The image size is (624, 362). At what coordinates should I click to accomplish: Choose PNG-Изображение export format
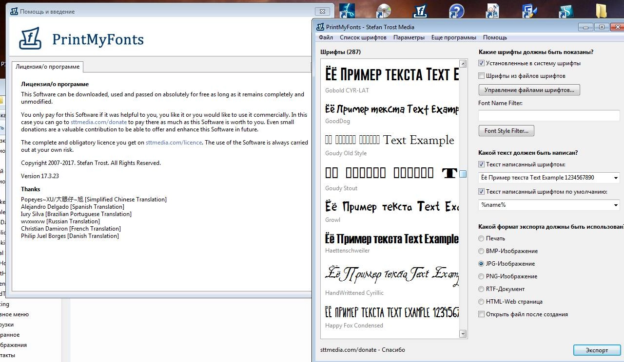pos(481,276)
